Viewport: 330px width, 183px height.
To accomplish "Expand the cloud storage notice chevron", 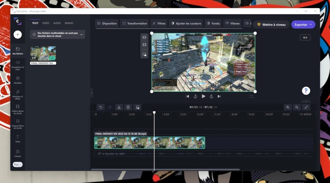I will [x=81, y=34].
